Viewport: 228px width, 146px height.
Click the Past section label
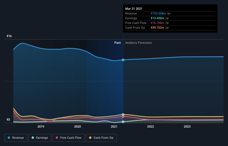click(x=117, y=43)
